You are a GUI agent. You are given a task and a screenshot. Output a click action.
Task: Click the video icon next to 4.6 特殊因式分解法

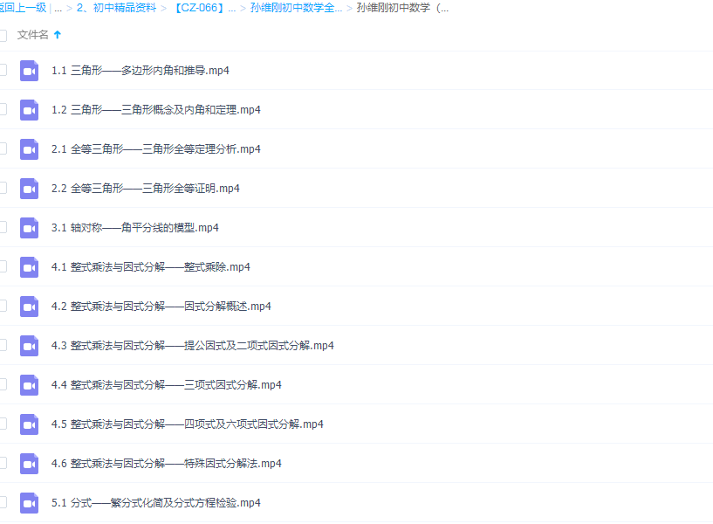[29, 463]
